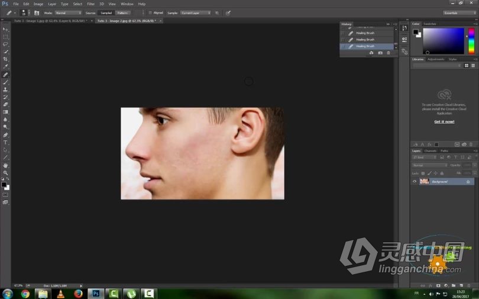
Task: Toggle Quick Mask mode in the toolbox
Action: pyautogui.click(x=5, y=195)
